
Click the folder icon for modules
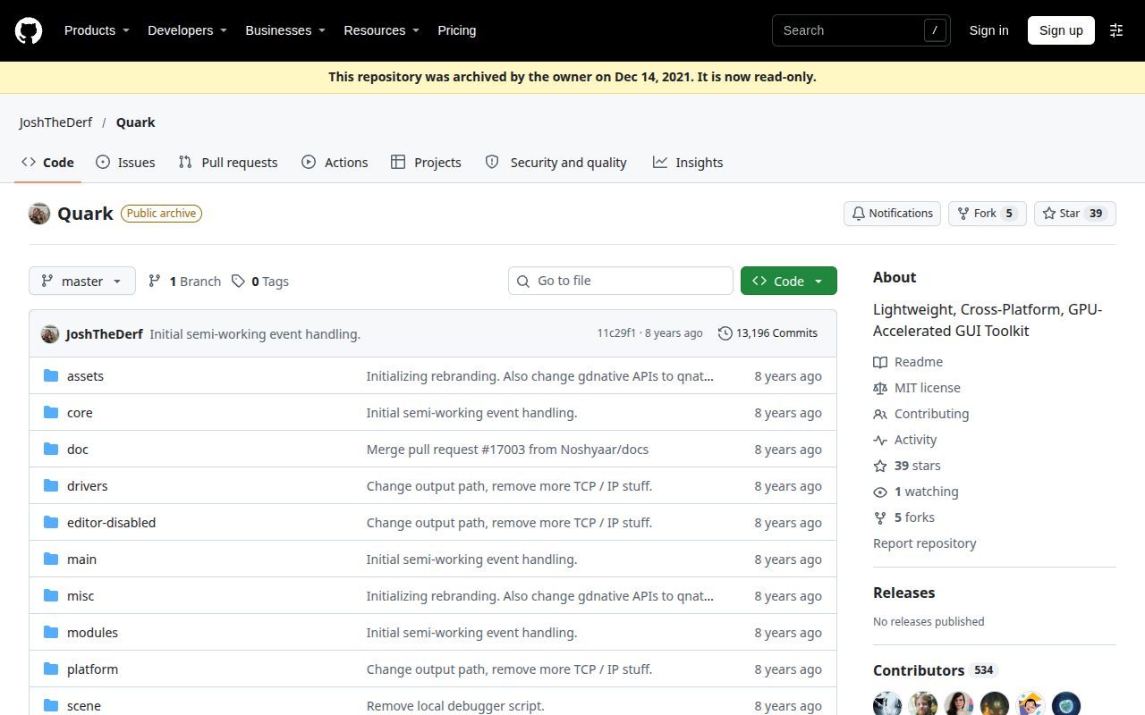pos(51,633)
